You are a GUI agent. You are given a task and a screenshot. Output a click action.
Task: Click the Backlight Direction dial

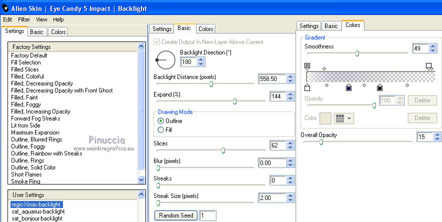point(166,60)
